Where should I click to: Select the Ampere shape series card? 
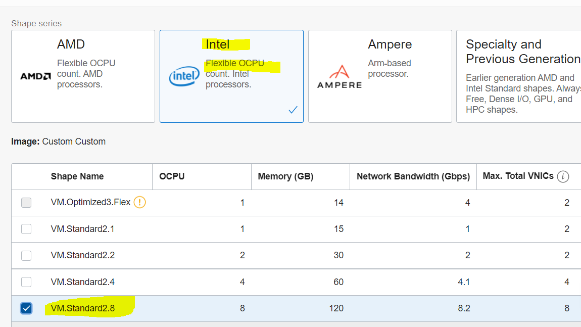pyautogui.click(x=380, y=76)
